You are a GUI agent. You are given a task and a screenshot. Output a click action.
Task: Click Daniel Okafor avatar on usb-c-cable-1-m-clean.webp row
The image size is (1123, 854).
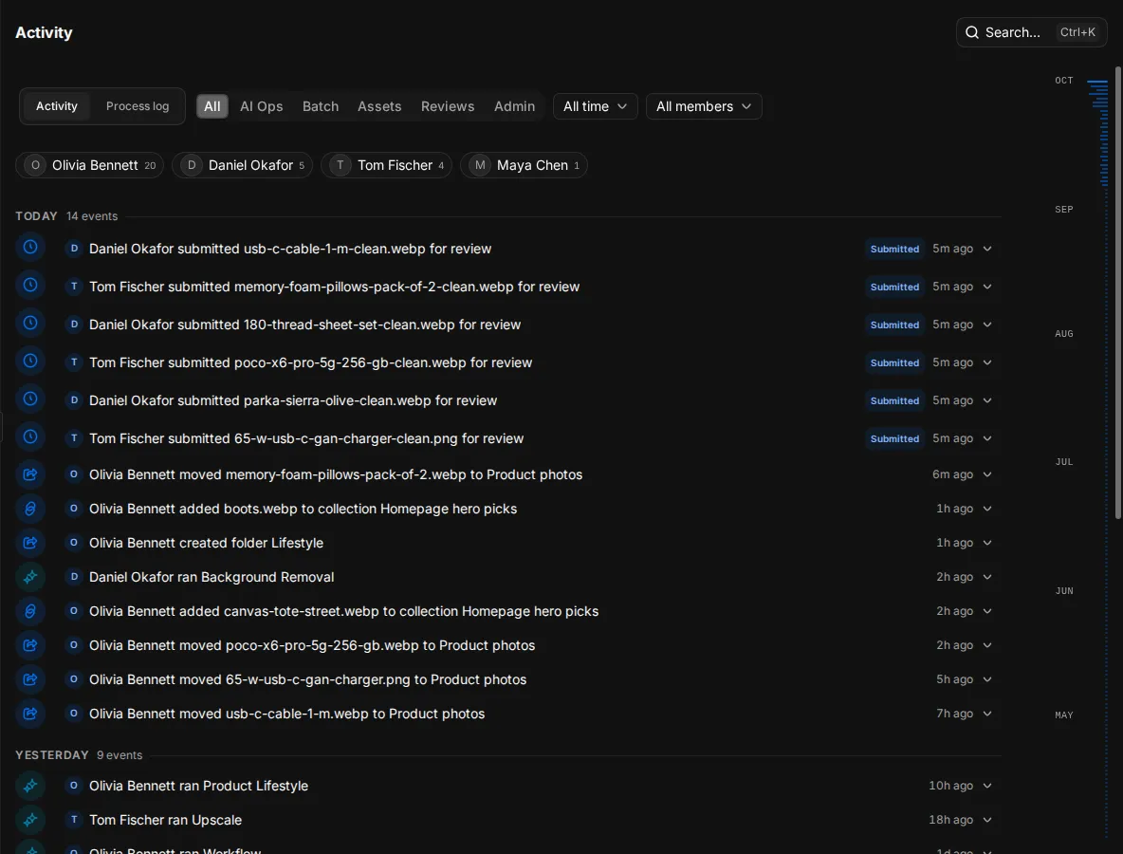[x=74, y=249]
